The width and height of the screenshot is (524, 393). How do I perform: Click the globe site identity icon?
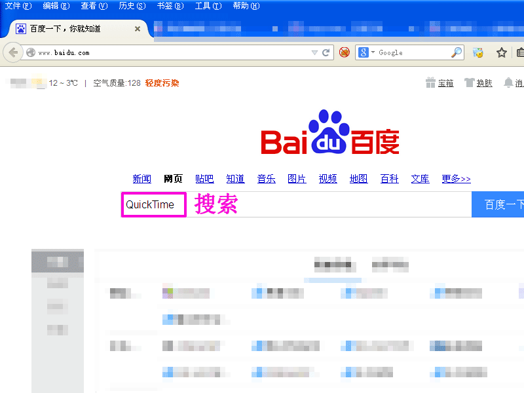point(31,52)
